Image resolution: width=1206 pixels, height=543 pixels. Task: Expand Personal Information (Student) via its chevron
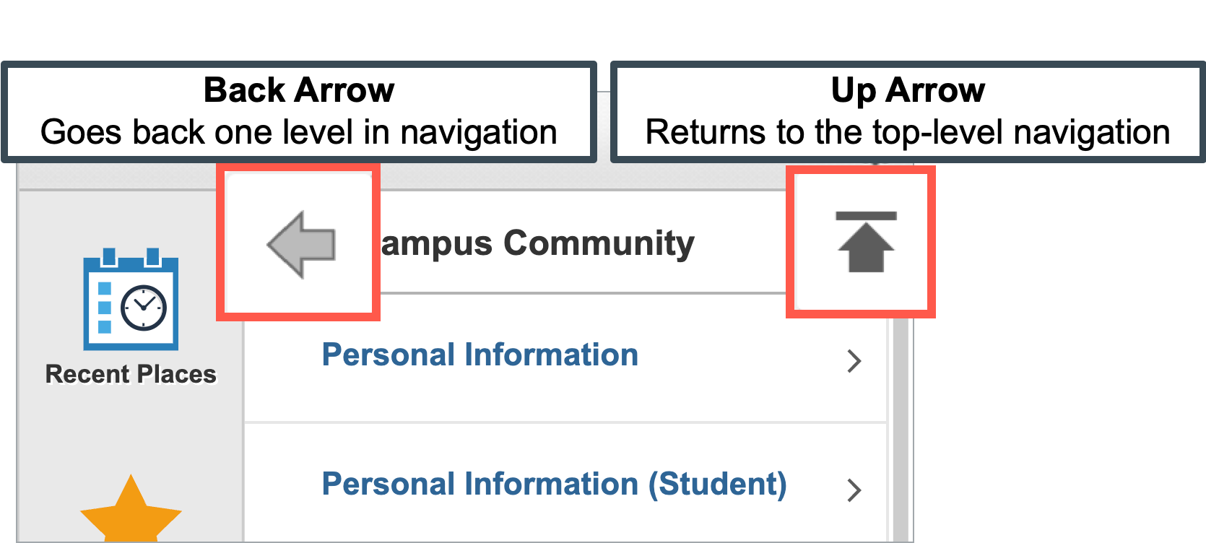tap(855, 490)
